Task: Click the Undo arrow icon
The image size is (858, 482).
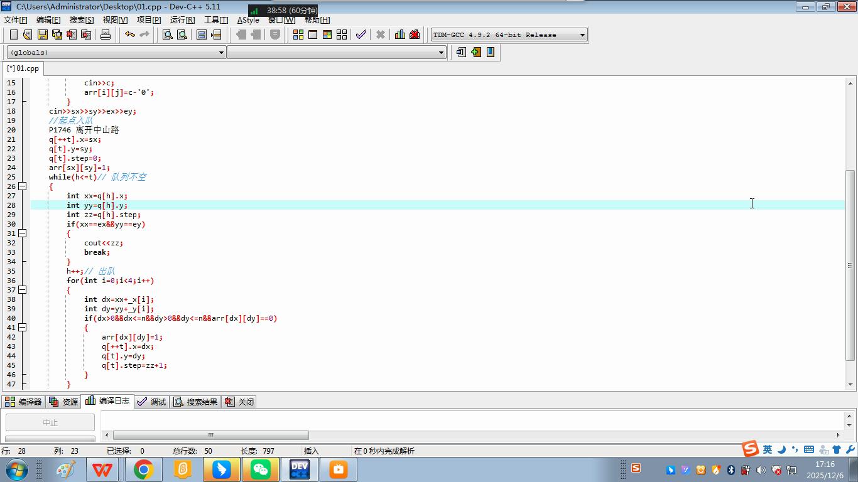Action: [129, 35]
